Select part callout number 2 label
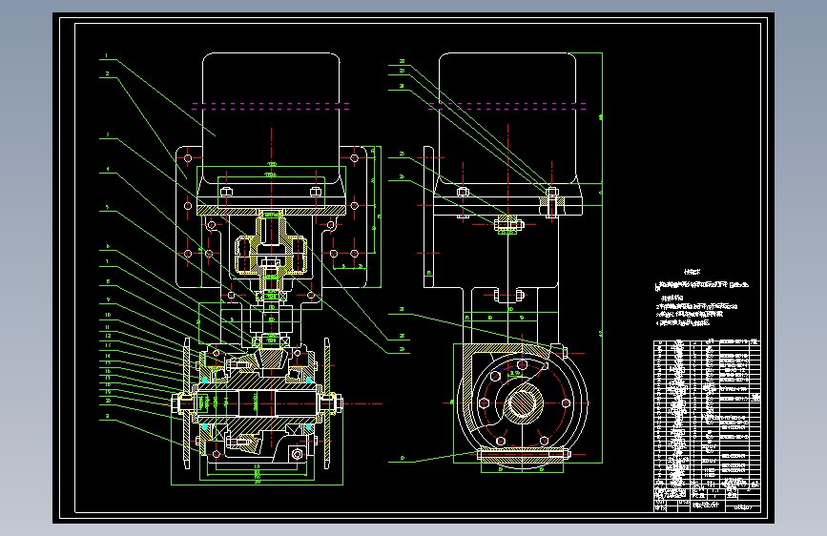 coord(107,73)
